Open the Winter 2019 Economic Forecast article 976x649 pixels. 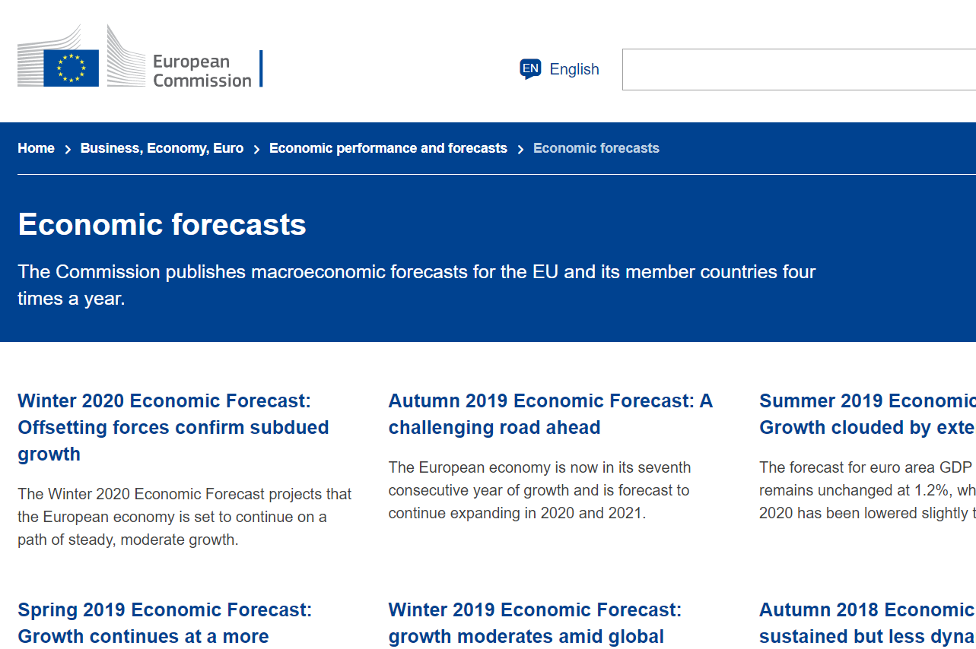[x=535, y=623]
